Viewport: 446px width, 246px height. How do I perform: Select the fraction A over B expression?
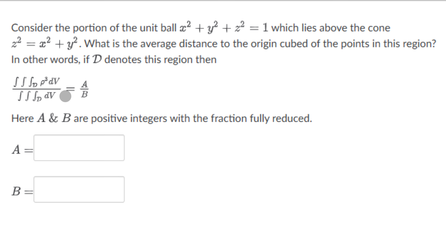click(84, 89)
